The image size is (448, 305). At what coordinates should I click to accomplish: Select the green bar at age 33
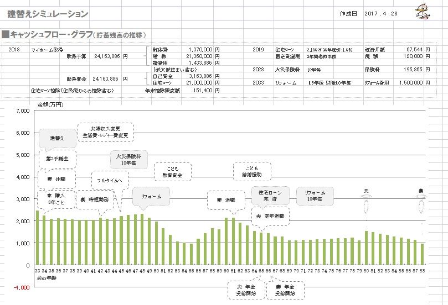37,238
